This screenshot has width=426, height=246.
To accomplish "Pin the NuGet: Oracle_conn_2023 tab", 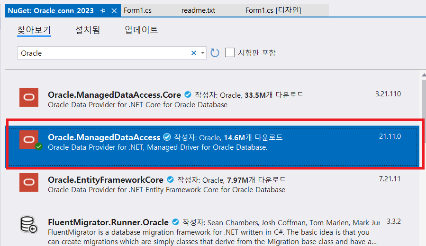I will [103, 11].
